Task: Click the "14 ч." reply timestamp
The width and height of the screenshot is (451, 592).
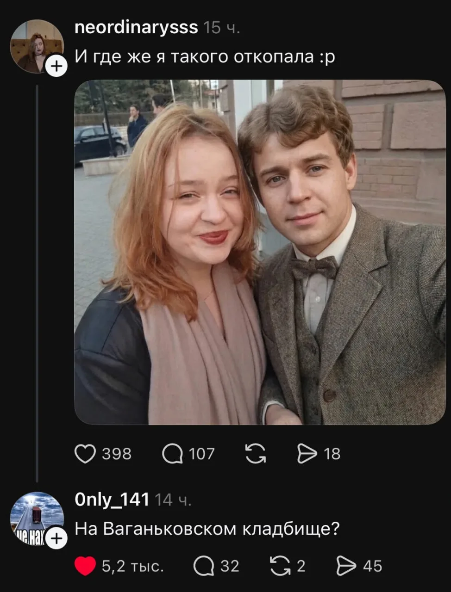Action: (x=172, y=500)
